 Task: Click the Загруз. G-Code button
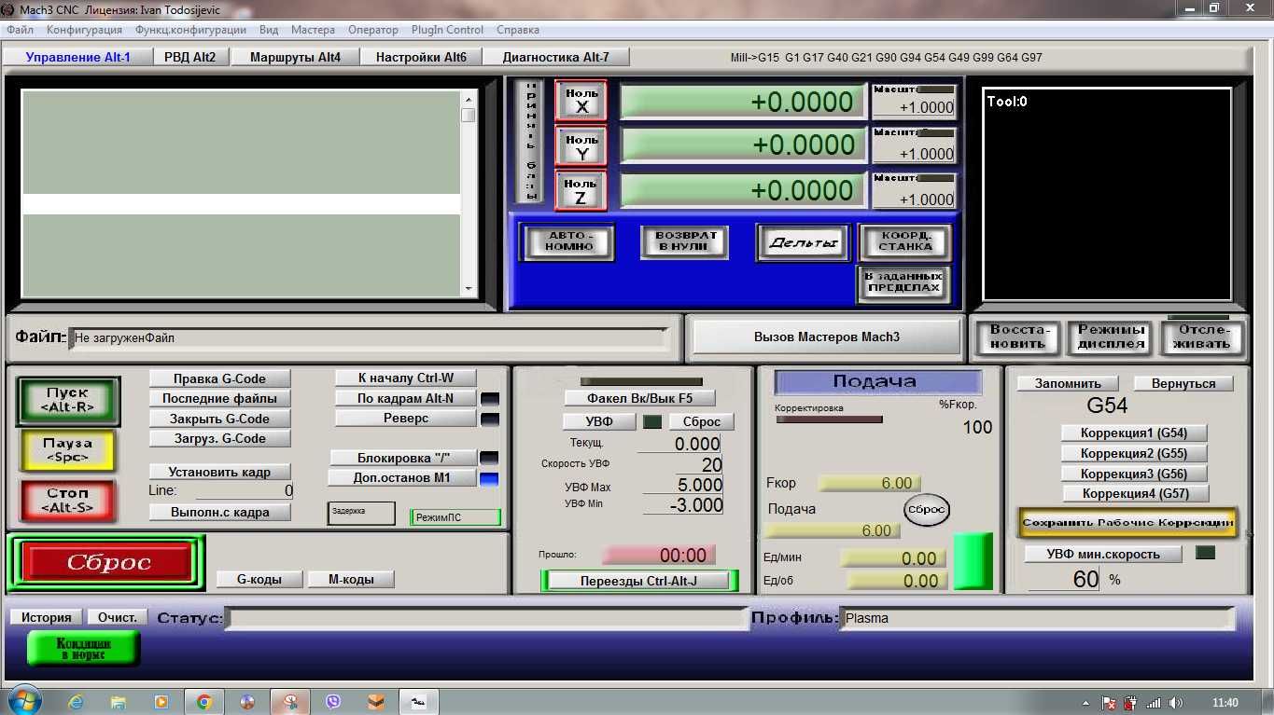tap(219, 439)
